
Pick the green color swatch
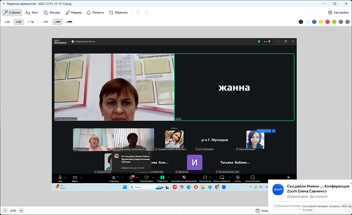pyautogui.click(x=334, y=22)
